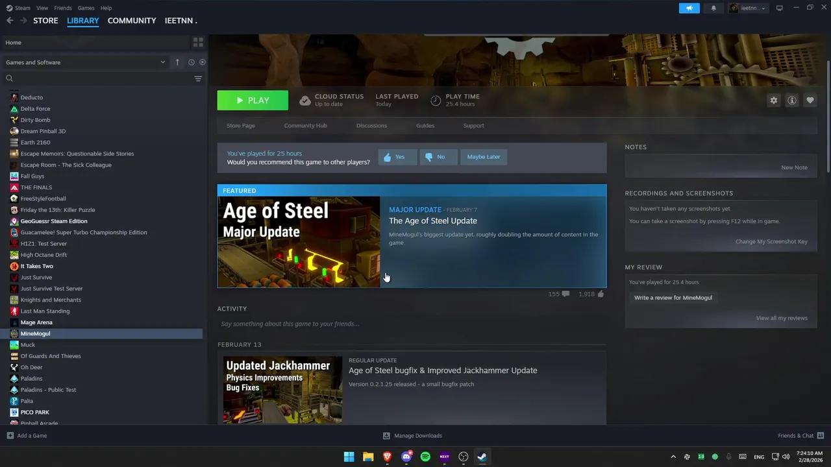
Task: Open Age of Steel featured thumbnail
Action: (x=299, y=242)
